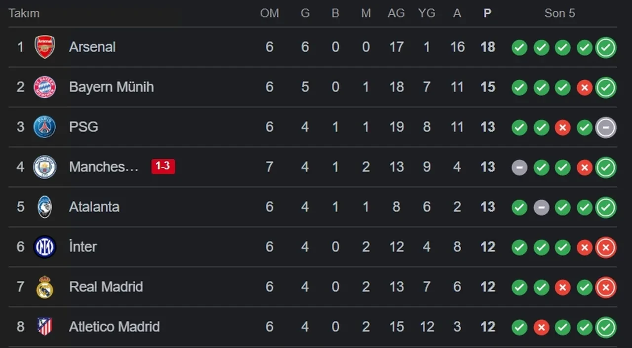
Task: Click the PSG club crest
Action: pos(44,127)
